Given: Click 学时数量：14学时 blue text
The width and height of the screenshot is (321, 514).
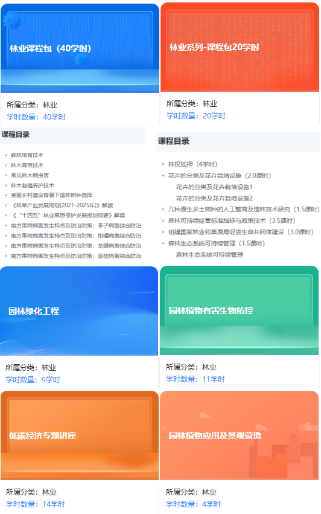Looking at the screenshot, I should point(36,504).
